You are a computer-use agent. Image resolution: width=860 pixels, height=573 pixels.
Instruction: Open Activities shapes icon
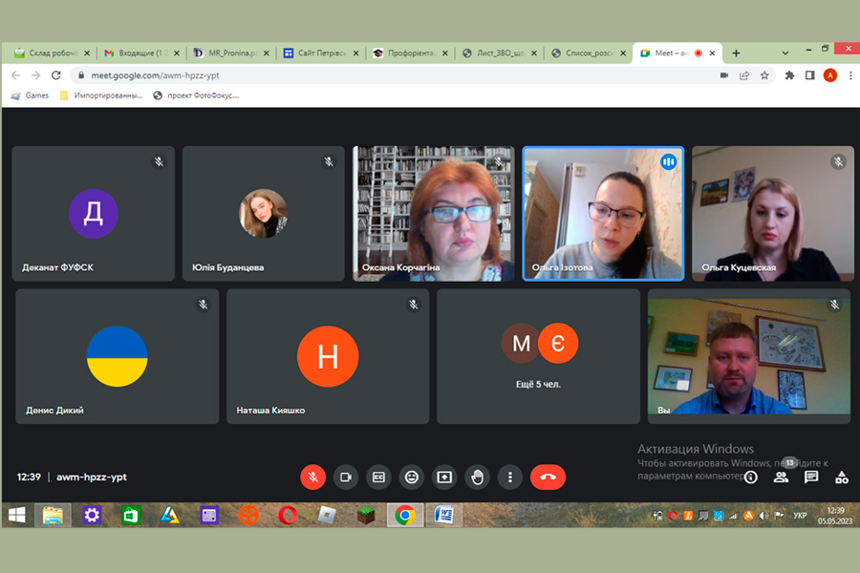(x=841, y=477)
